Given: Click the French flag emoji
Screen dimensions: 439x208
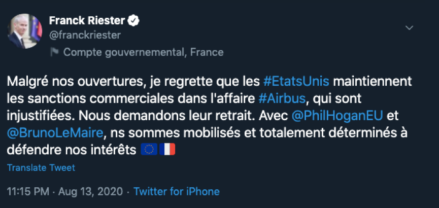Looking at the screenshot, I should [x=166, y=151].
